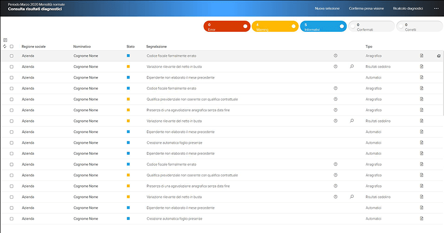Open magnifier in second Variazione rilevante row

point(352,121)
